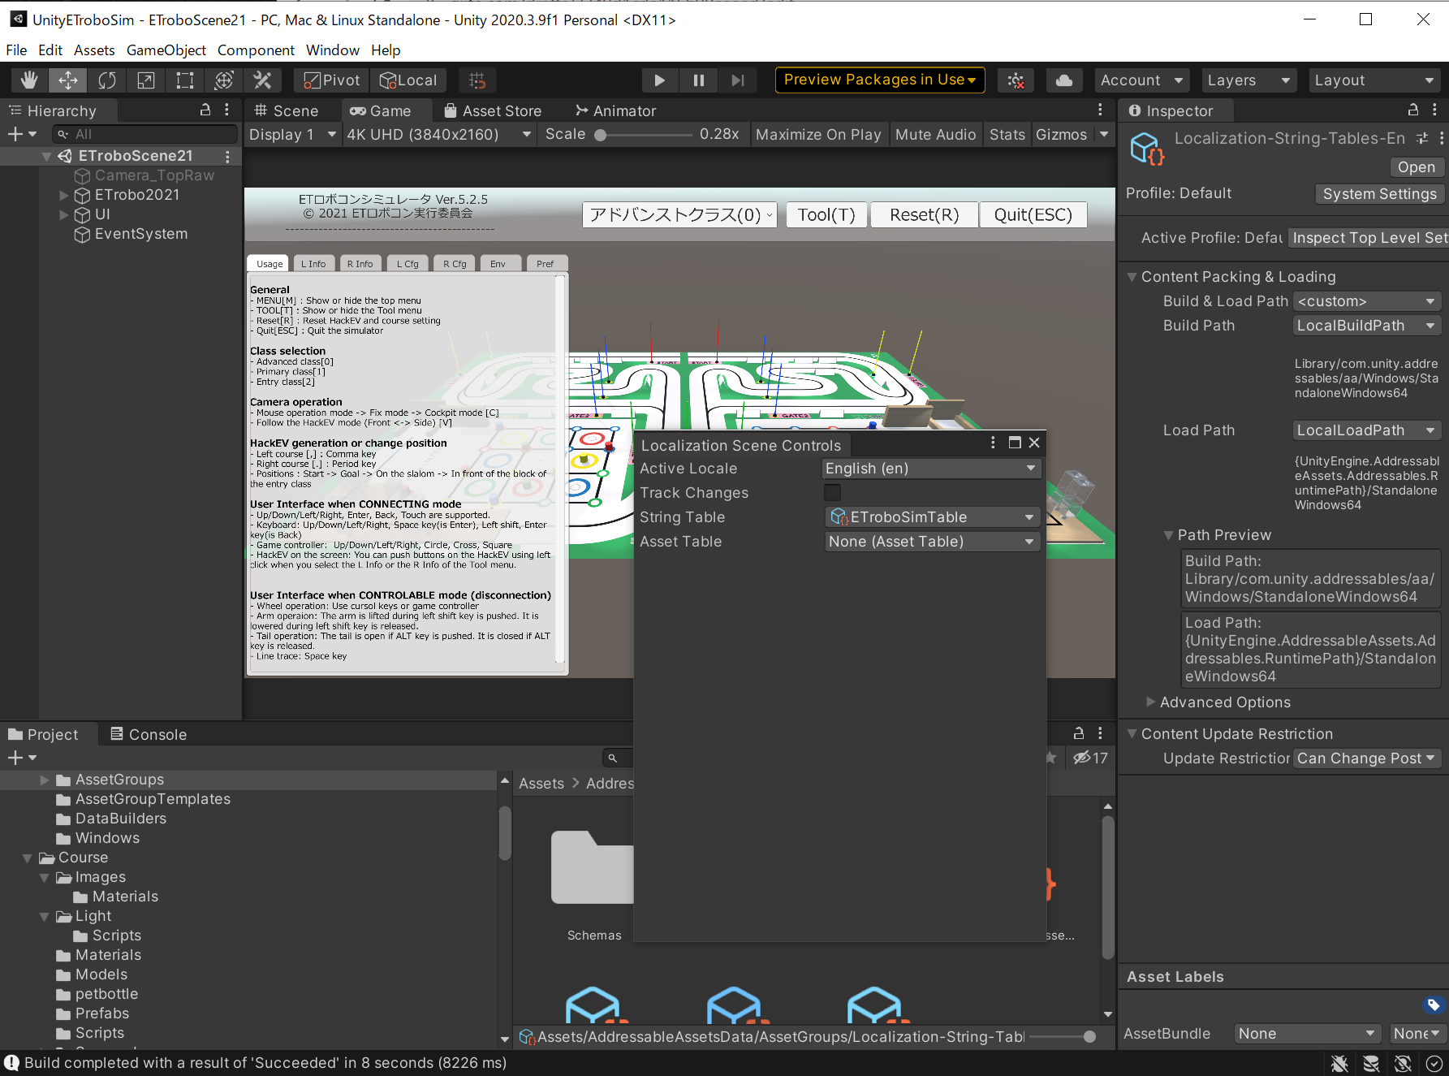Open the String Table dropdown
Screen dimensions: 1449x1076
(932, 517)
